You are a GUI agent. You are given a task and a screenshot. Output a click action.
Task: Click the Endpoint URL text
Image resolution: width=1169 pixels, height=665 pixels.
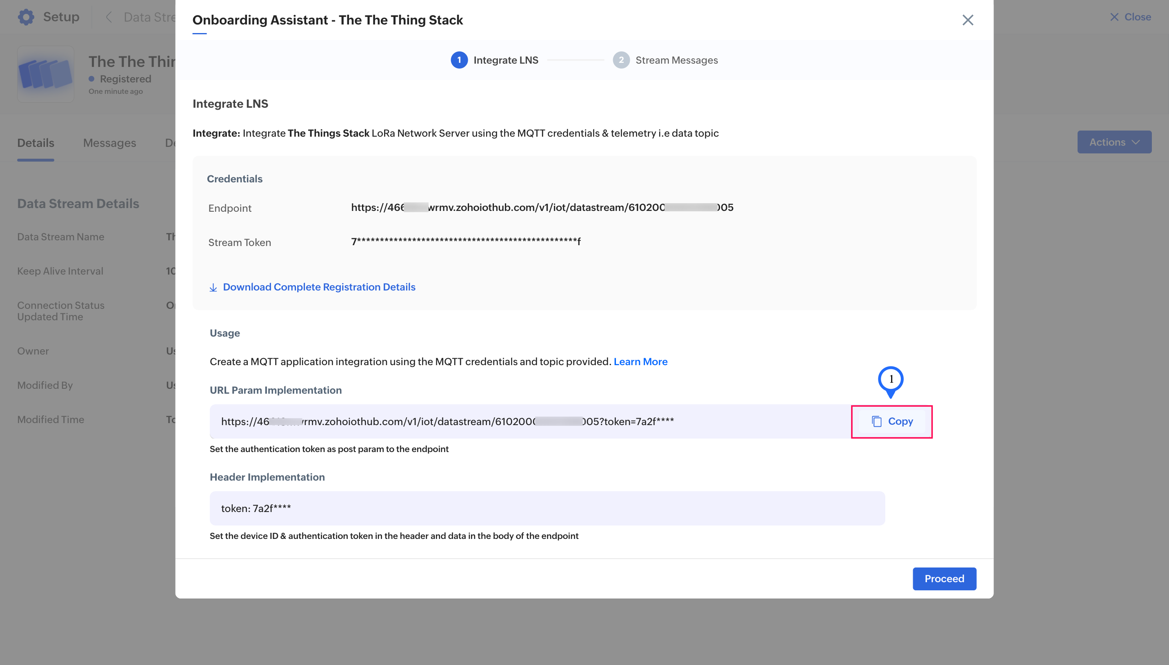(x=542, y=208)
